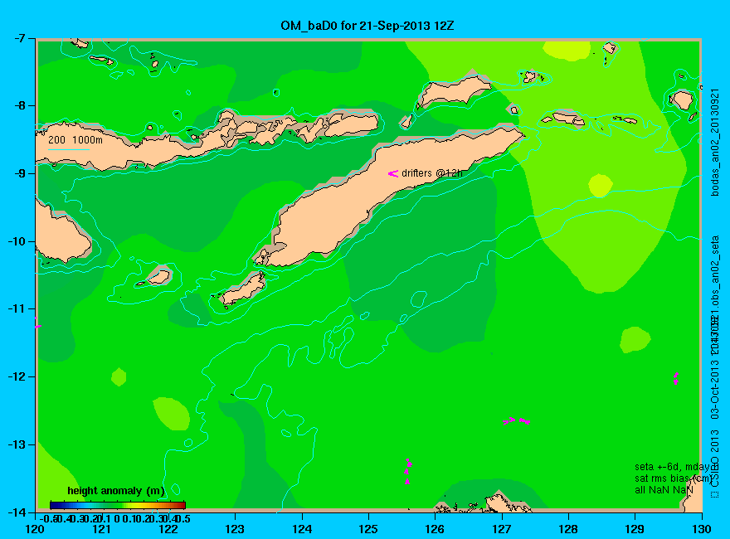
Task: Click the magenta drifter track near longitude 127.2
Action: (516, 421)
